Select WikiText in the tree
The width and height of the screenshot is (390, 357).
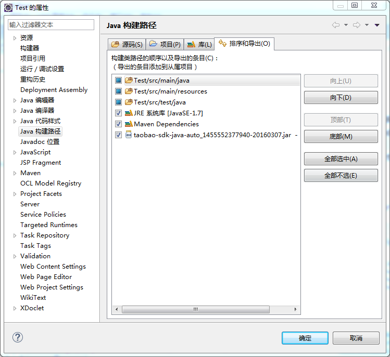click(33, 298)
